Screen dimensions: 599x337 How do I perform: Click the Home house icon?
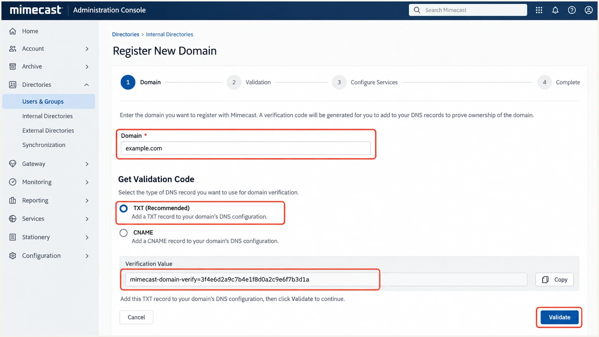[x=13, y=31]
